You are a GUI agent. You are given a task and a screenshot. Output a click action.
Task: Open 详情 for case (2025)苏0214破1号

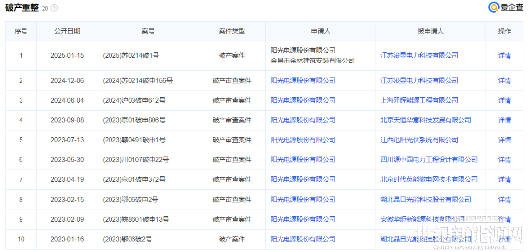(504, 56)
